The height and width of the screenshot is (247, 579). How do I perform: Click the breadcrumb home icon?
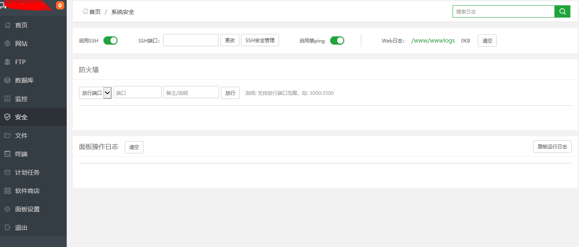pos(85,11)
